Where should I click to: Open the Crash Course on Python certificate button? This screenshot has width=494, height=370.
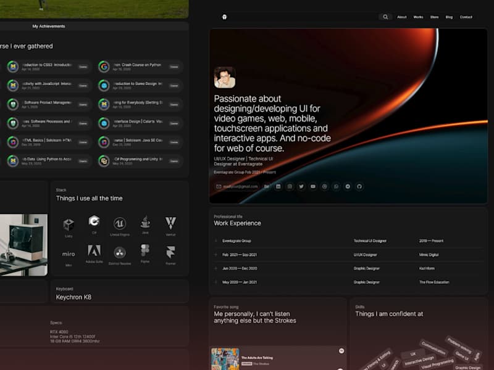(x=174, y=67)
